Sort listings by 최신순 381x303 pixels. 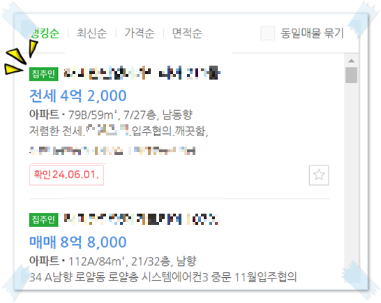coord(91,33)
